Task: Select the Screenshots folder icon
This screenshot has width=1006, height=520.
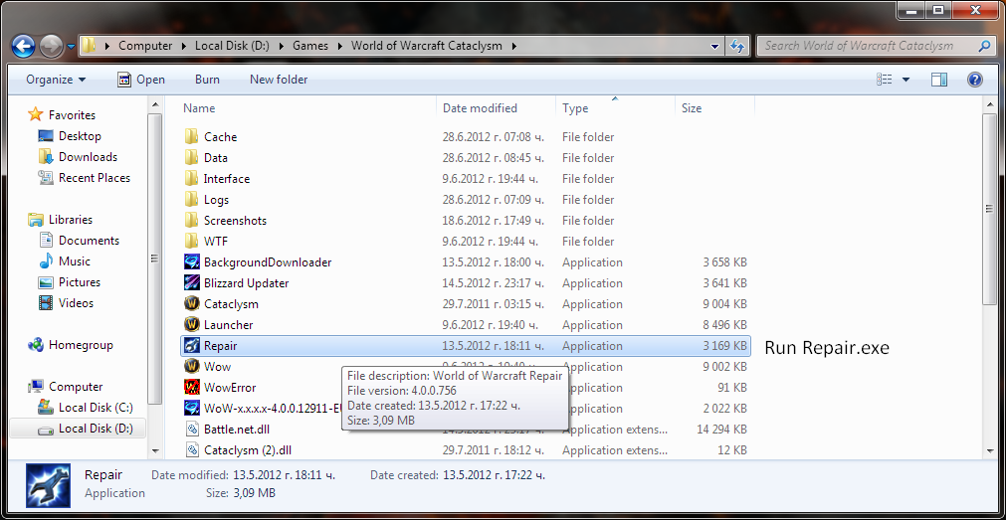Action: point(191,221)
